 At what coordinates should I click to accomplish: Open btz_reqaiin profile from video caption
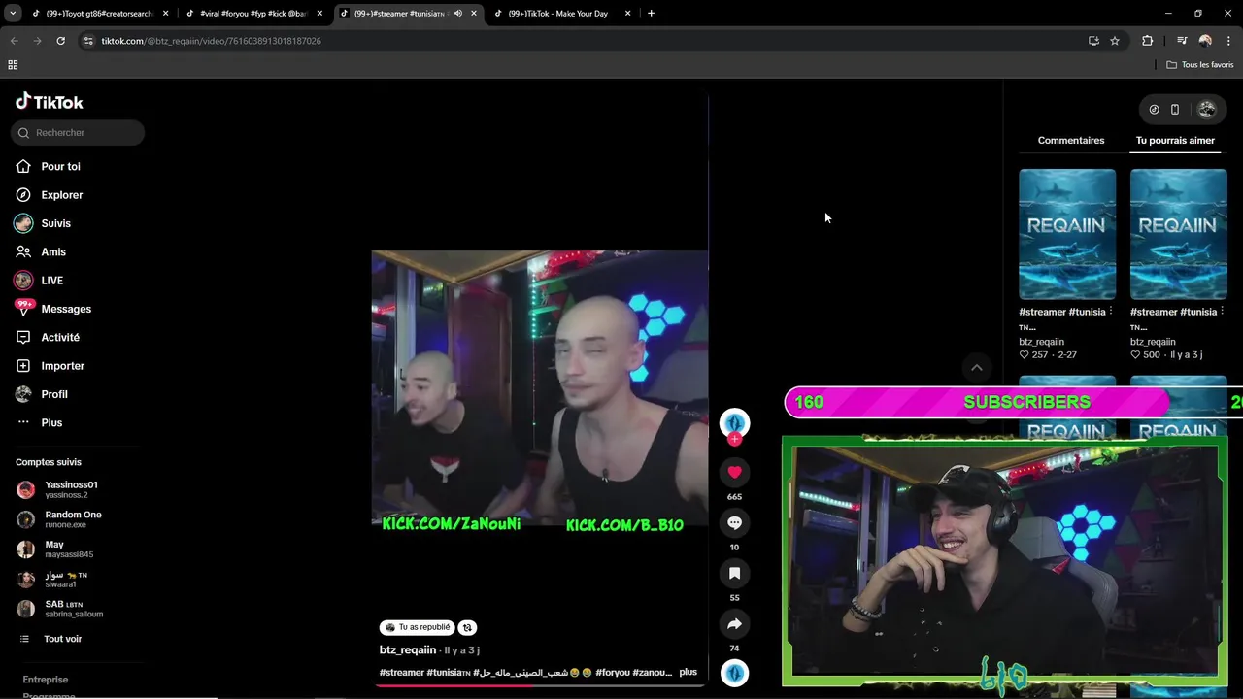coord(408,649)
